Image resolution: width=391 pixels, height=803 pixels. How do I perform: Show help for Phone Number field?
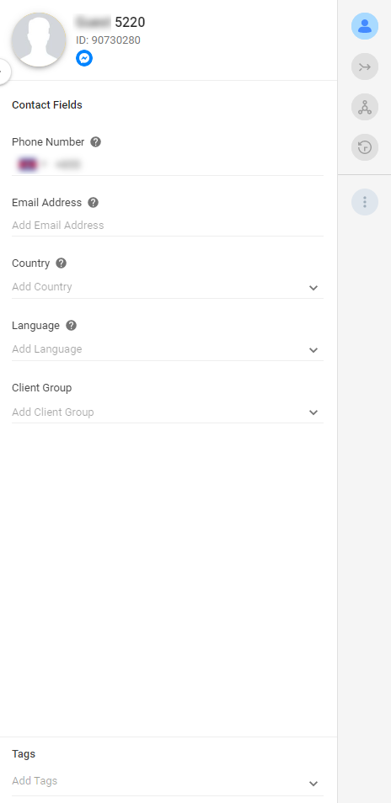point(95,142)
